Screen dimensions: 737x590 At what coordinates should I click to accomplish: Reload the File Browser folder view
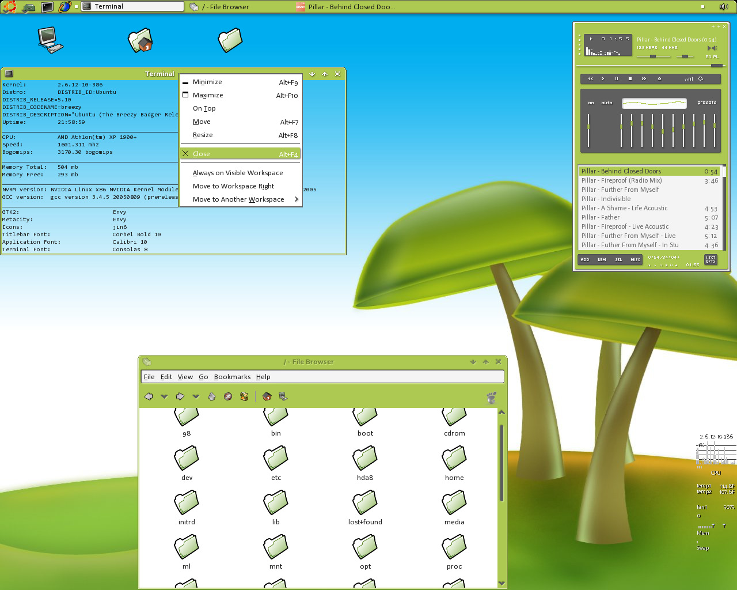pyautogui.click(x=244, y=396)
